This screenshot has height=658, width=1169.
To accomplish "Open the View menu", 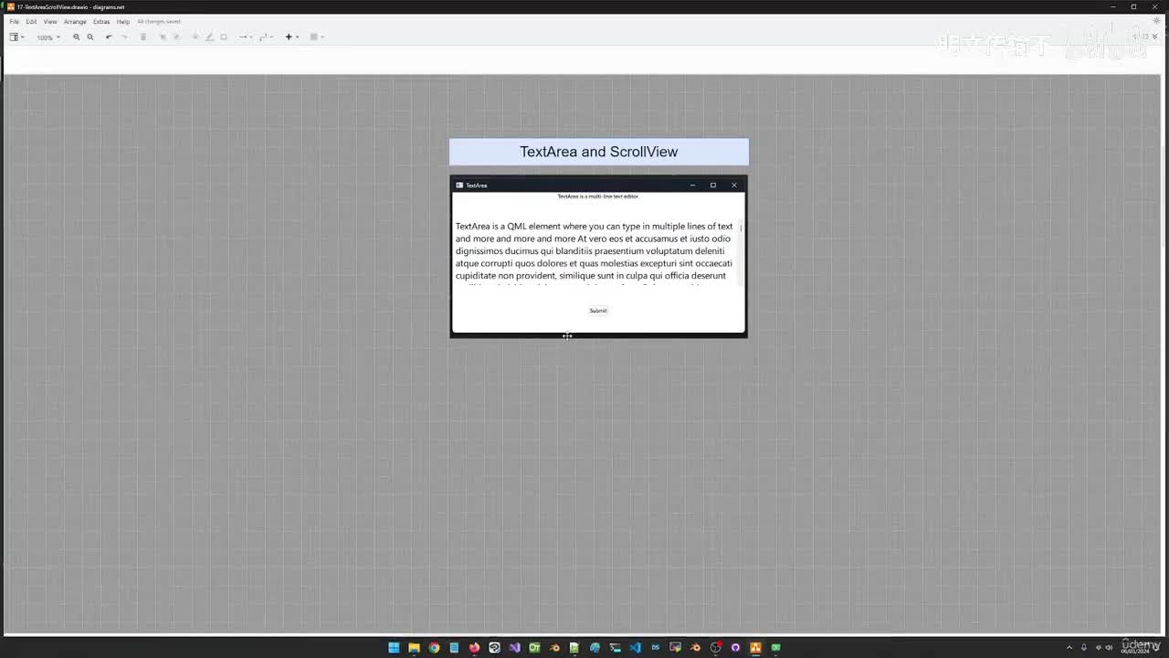I will click(50, 21).
